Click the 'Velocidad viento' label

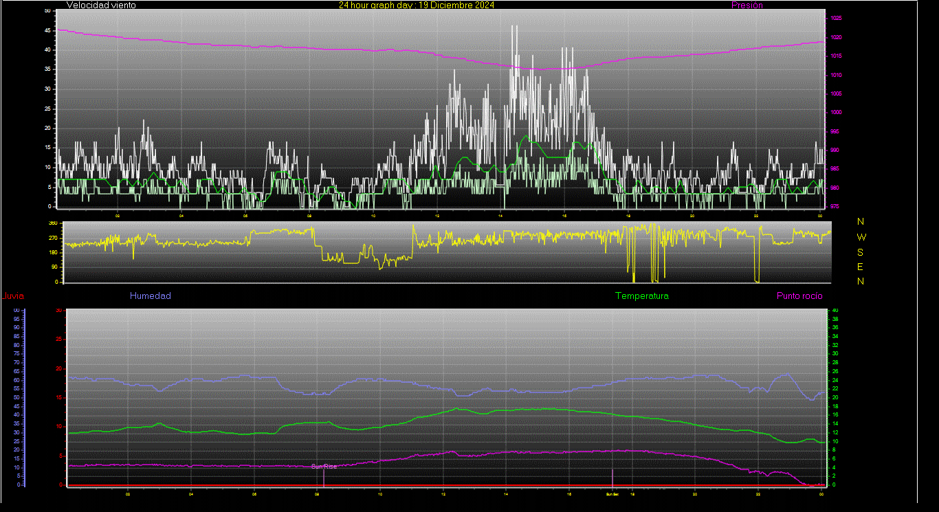tap(101, 5)
